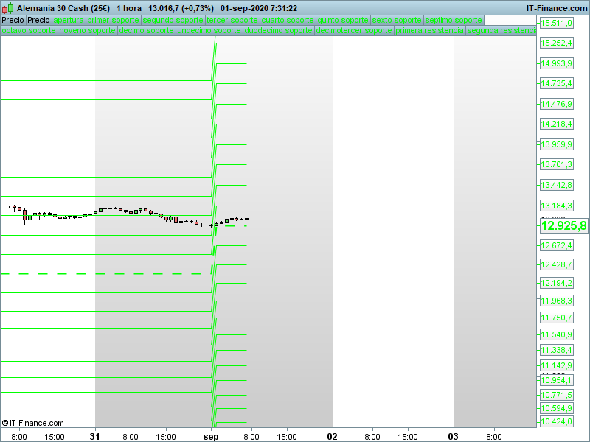Viewport: 590px width, 442px height.
Task: Click the Alemania 30 Cash (25€) title
Action: tap(63, 8)
